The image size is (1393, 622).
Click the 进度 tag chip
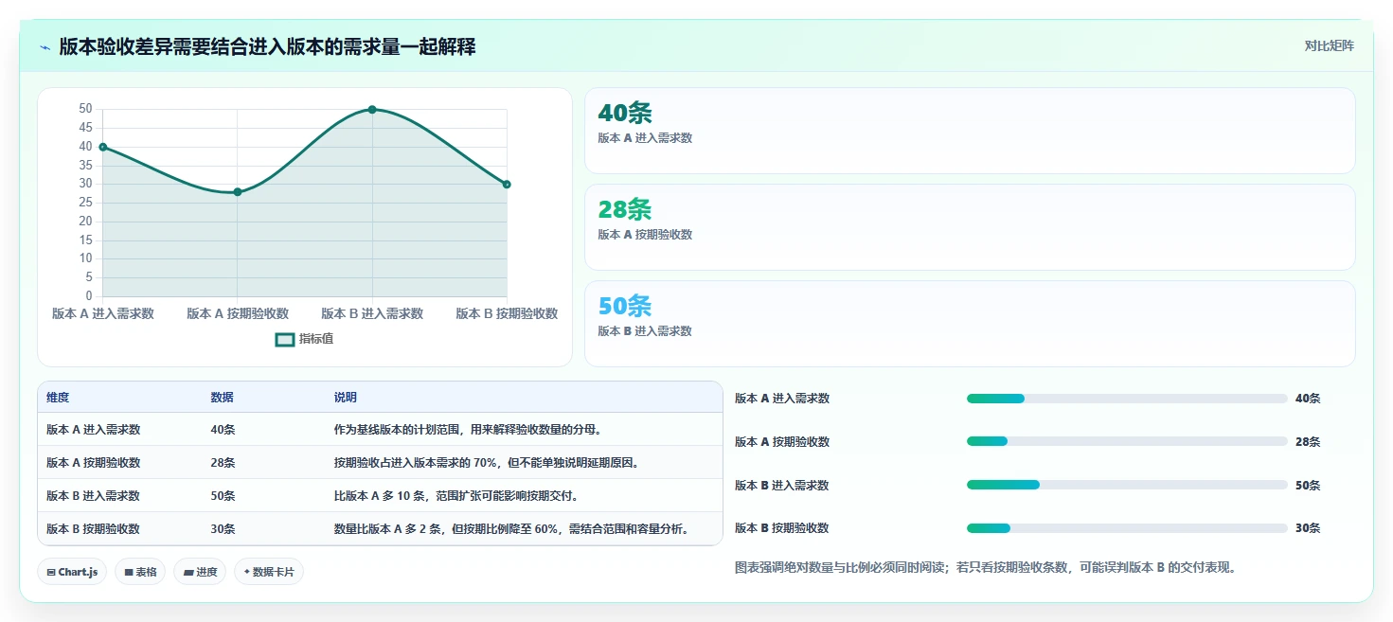click(x=200, y=572)
